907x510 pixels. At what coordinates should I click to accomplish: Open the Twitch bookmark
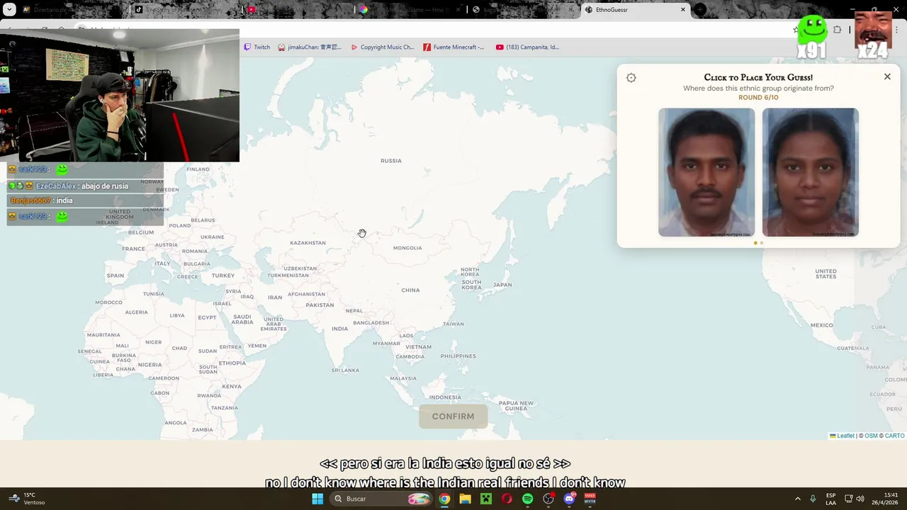point(257,47)
